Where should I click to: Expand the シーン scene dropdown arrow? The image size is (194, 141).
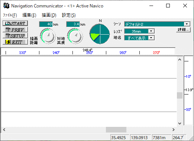click(x=187, y=24)
